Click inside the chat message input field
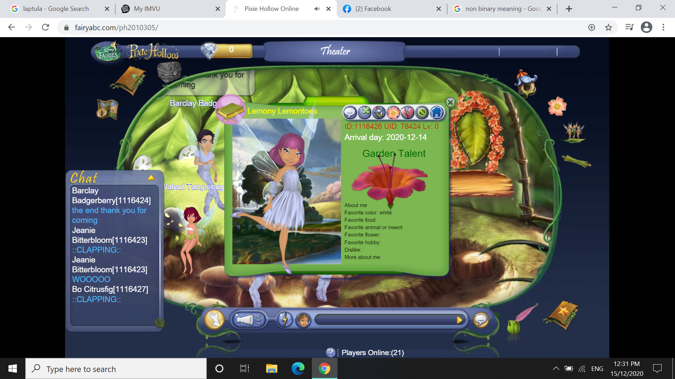The image size is (675, 379). tap(387, 319)
